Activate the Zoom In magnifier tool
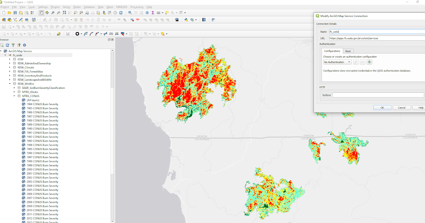Viewport: 425px width, 223px height. [53, 13]
